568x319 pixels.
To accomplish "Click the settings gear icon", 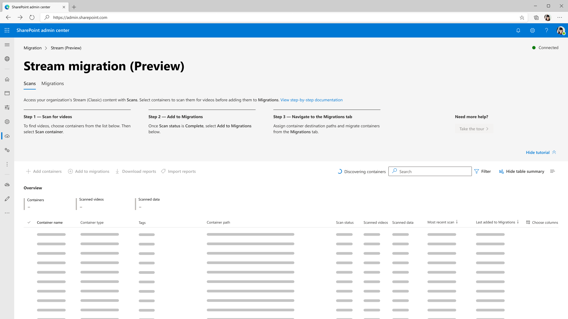I will tap(532, 30).
